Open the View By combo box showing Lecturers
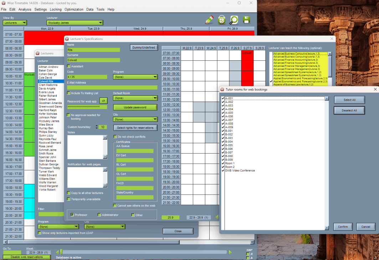The height and width of the screenshot is (260, 379). 15,22
